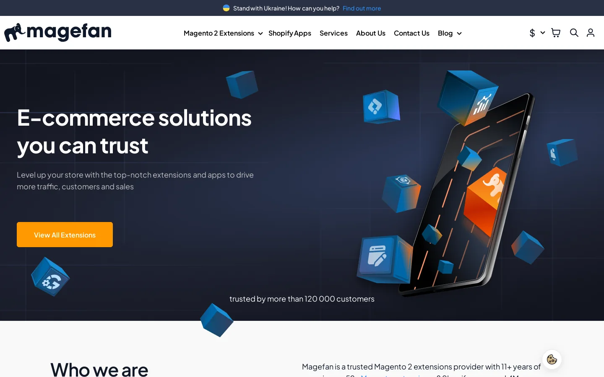Expand the Blog menu chevron
Viewport: 604px width, 377px height.
[459, 34]
